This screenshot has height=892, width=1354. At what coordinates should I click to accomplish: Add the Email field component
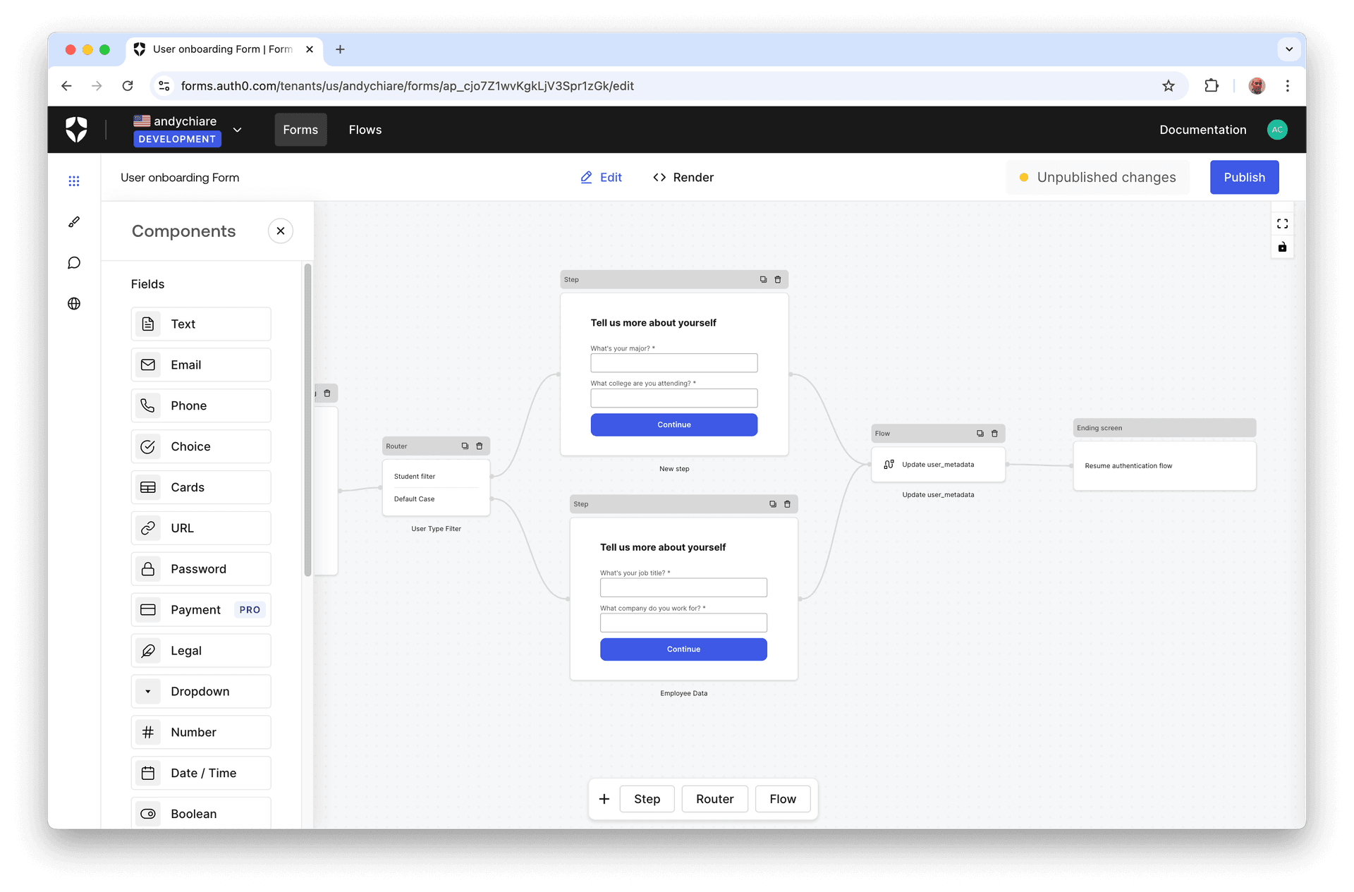(201, 365)
